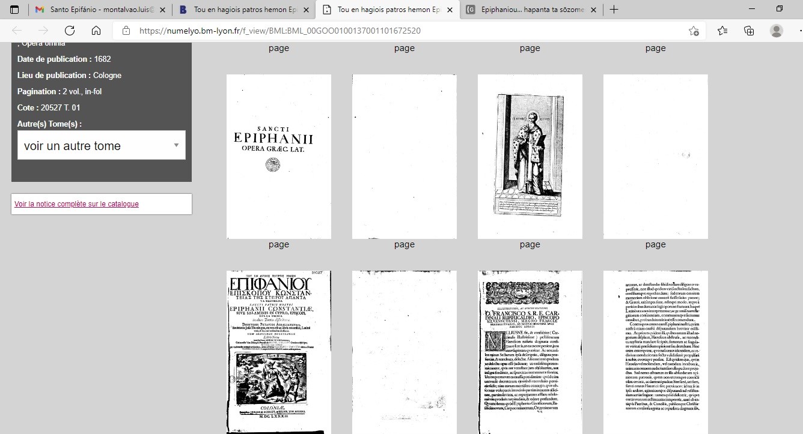Switch to the Santo Epifânio Gmail tab
This screenshot has height=434, width=803.
pos(99,10)
